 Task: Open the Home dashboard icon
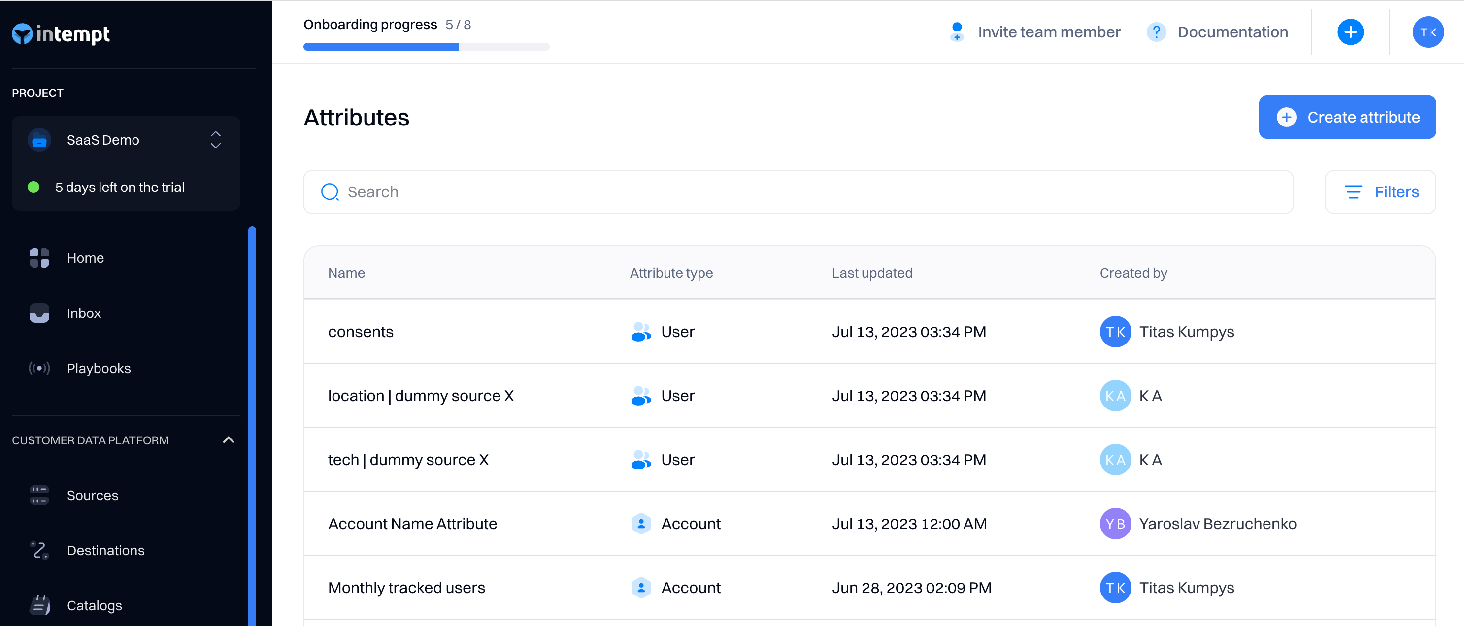(x=39, y=258)
